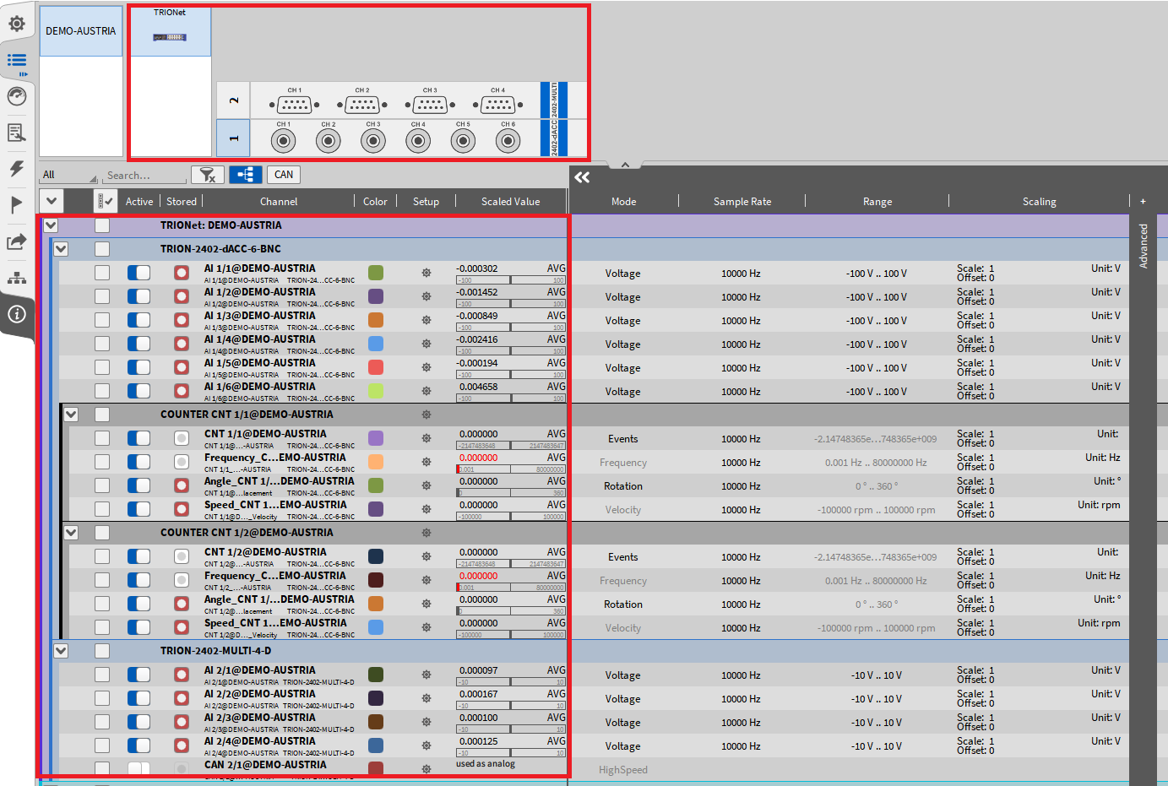The width and height of the screenshot is (1168, 786).
Task: Open the measurement gauge icon in sidebar
Action: coord(17,96)
